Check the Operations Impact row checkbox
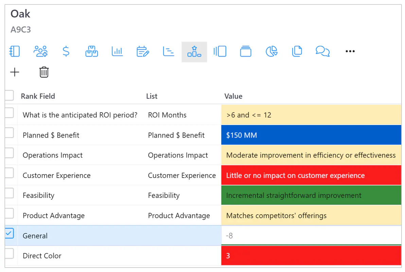Image resolution: width=405 pixels, height=272 pixels. point(9,153)
